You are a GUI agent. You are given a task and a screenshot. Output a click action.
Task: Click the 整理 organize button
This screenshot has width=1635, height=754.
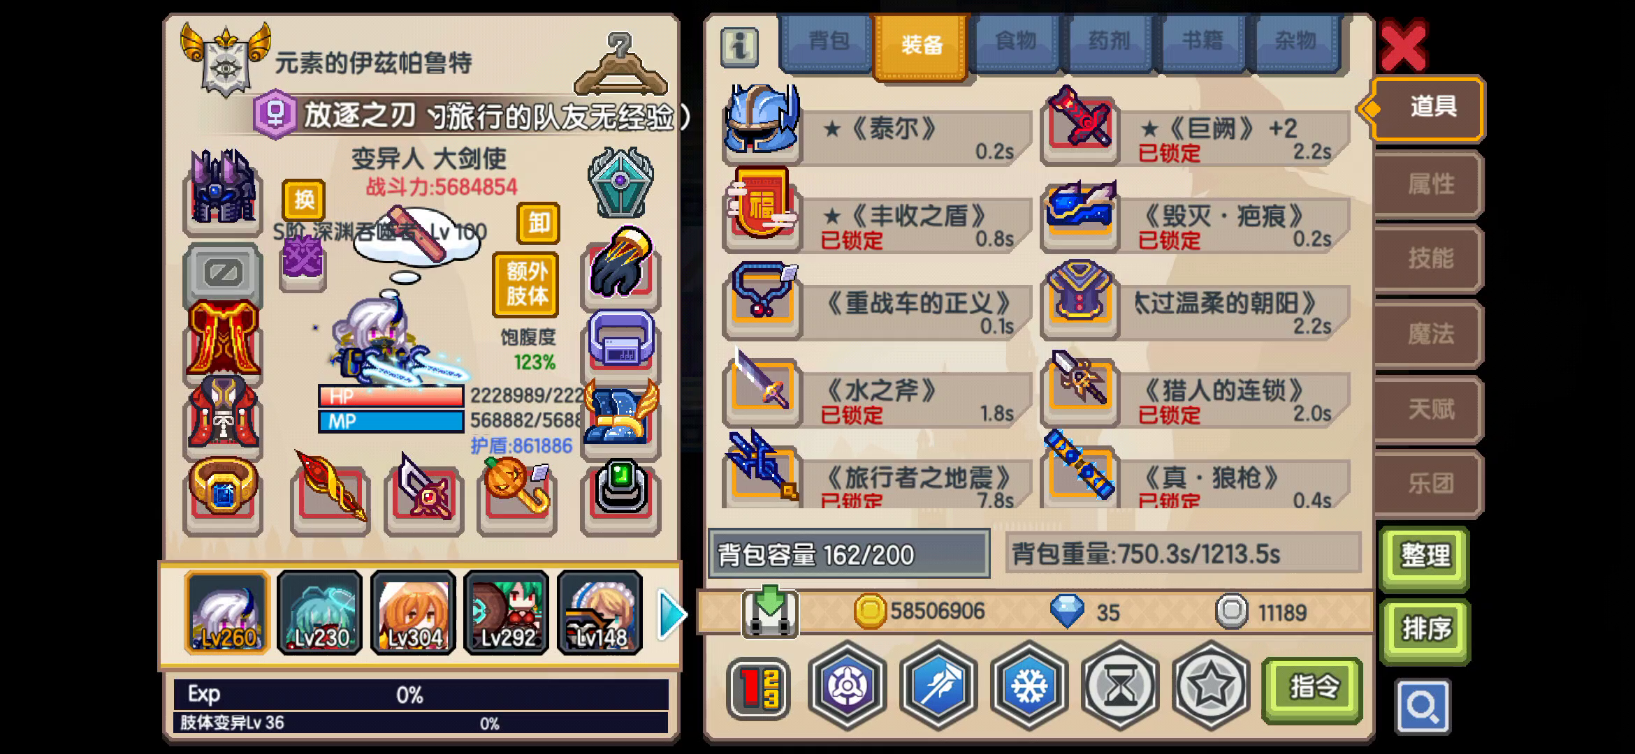(1425, 557)
